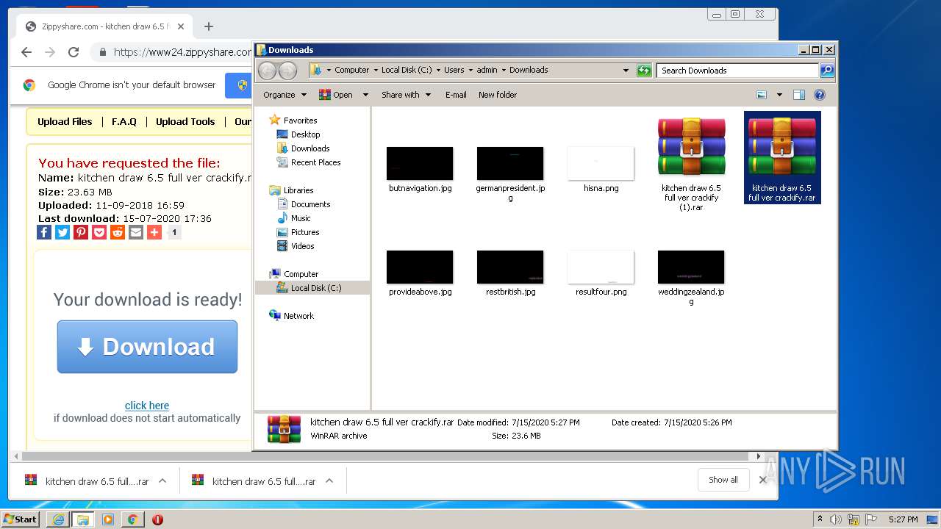Click the green refresh button beside address bar
The height and width of the screenshot is (529, 941).
pyautogui.click(x=644, y=71)
